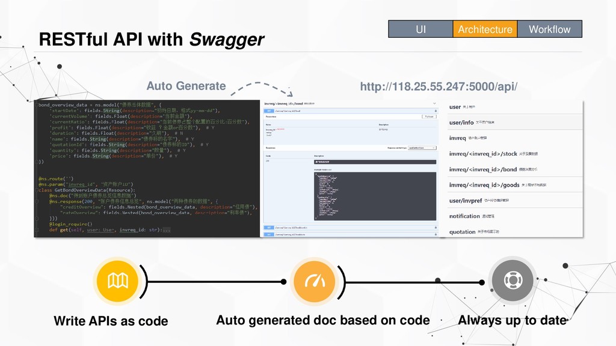Click the yellow map icon circle
616x346 pixels.
tap(118, 281)
